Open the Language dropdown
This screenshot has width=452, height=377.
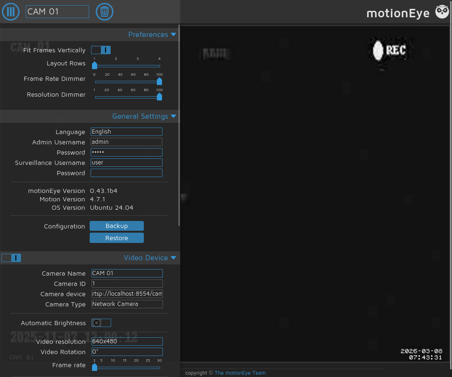click(126, 132)
